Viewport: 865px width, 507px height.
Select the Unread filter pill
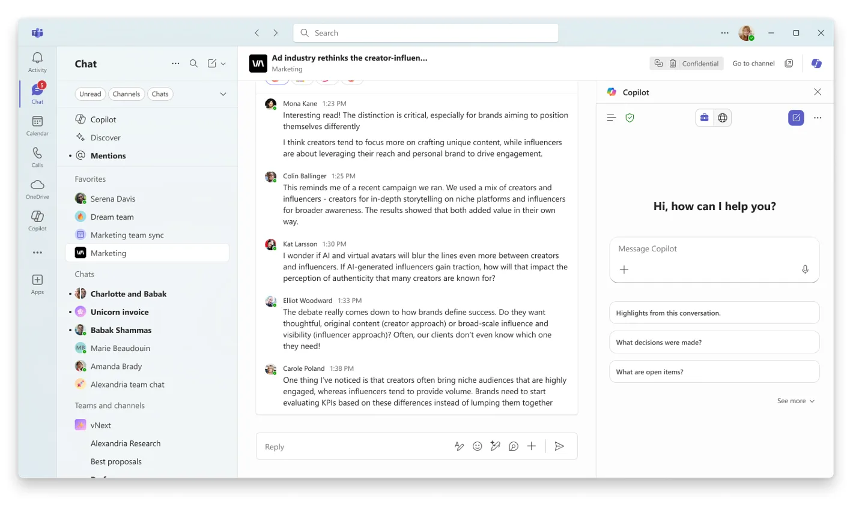click(90, 94)
